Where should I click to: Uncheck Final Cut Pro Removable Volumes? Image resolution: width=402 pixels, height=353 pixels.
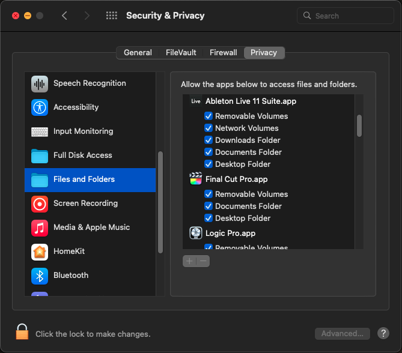pos(209,194)
